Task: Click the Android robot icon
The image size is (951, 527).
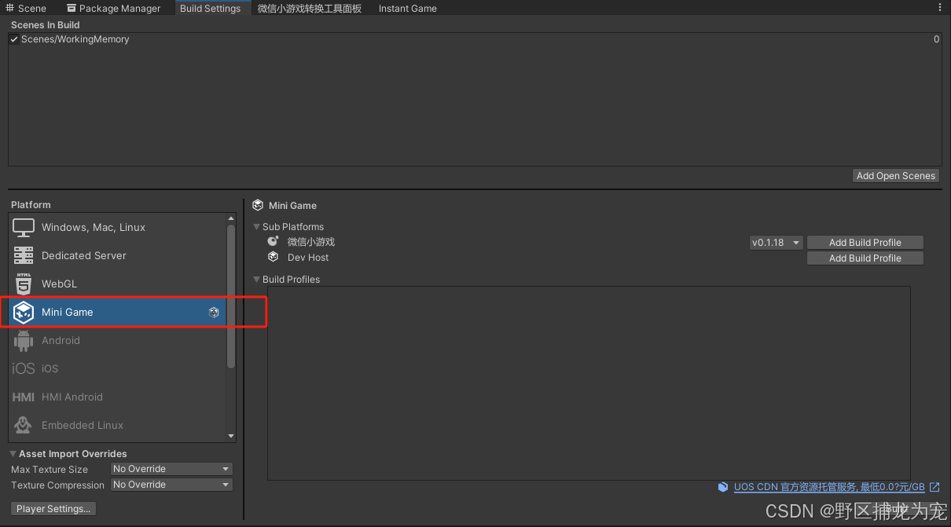Action: coord(24,340)
